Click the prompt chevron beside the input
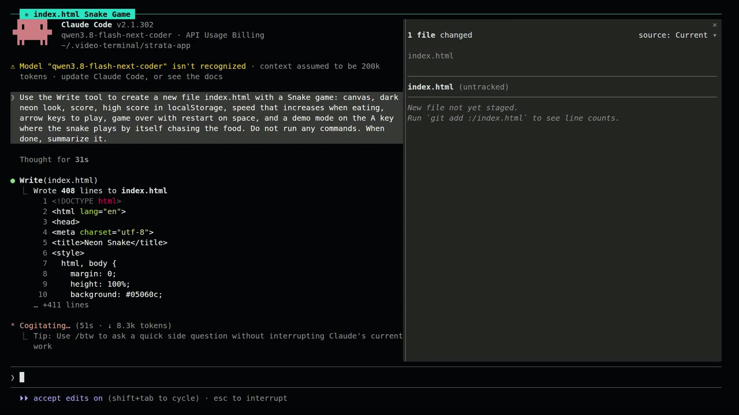739x415 pixels. 13,378
